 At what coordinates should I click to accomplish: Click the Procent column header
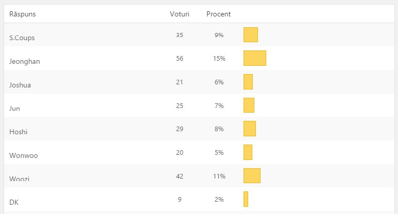tap(218, 14)
